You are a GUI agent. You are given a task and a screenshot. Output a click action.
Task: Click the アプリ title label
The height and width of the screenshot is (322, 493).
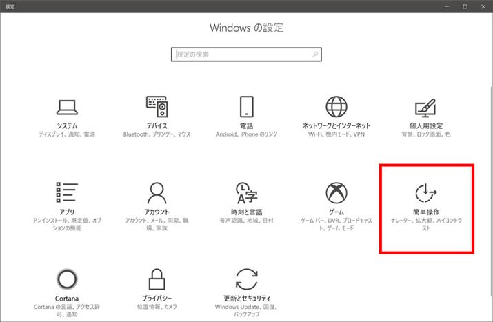(67, 212)
